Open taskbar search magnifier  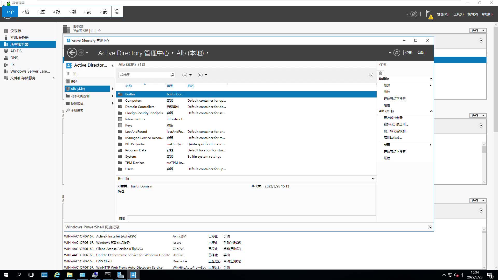(19, 275)
